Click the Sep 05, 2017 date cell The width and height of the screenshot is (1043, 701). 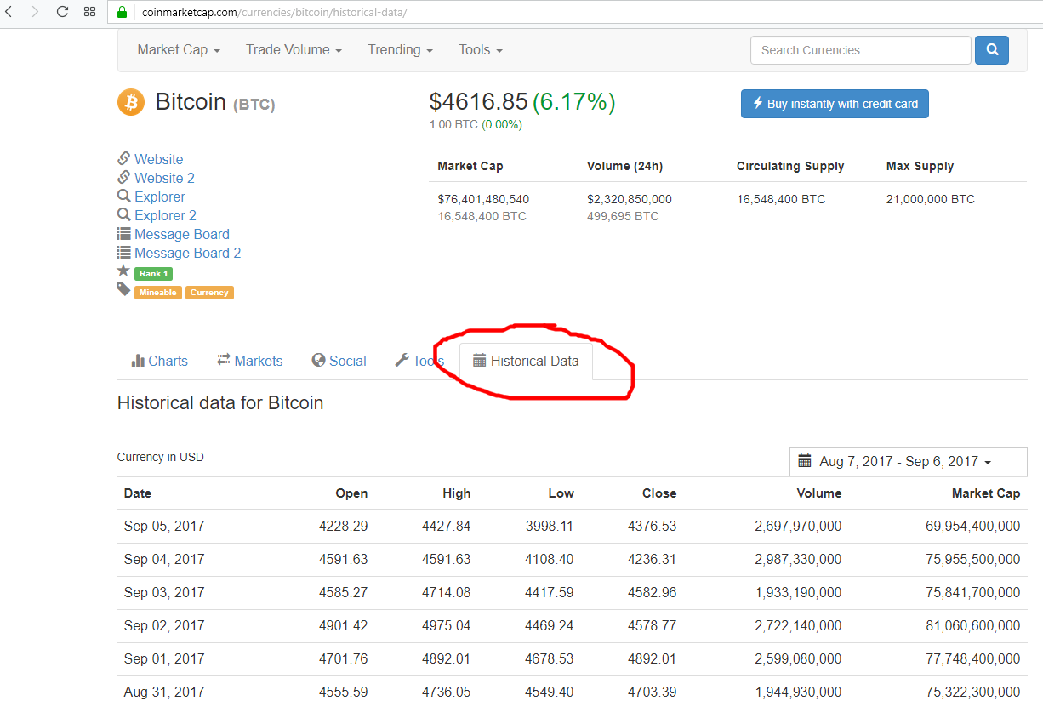pyautogui.click(x=164, y=526)
